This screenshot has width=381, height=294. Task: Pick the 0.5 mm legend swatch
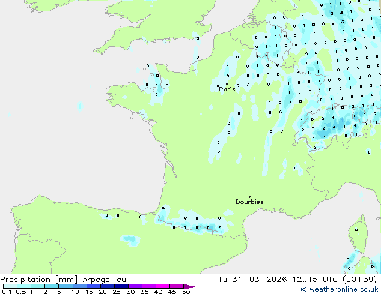(24, 286)
